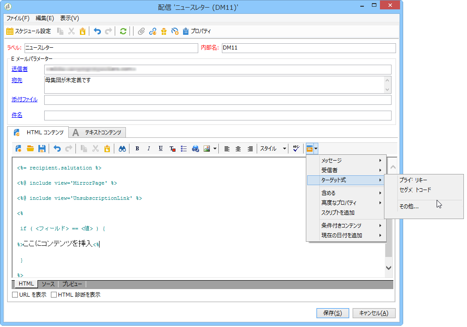This screenshot has width=467, height=327.
Task: Switch to ソース bottom tab
Action: click(x=48, y=284)
